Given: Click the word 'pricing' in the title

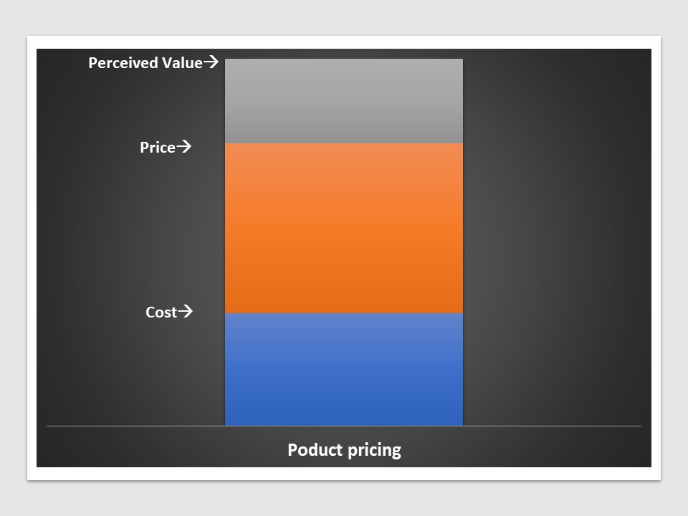Looking at the screenshot, I should pyautogui.click(x=374, y=451).
